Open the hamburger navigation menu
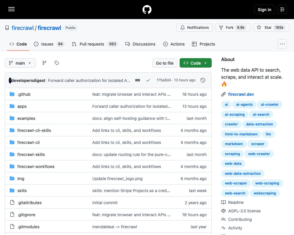Screen dimensions: 294x235 [11, 9]
